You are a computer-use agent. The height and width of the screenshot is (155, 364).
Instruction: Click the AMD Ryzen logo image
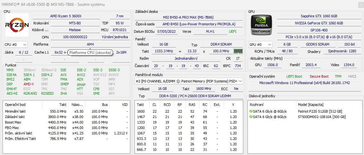[x=17, y=25]
